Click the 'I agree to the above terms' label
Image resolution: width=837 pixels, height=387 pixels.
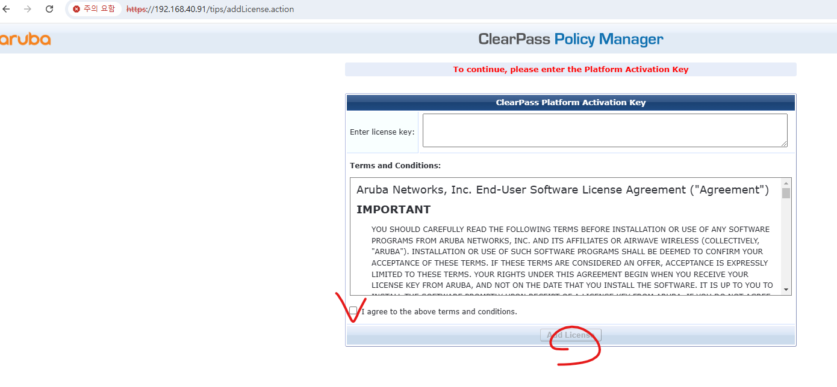(439, 311)
